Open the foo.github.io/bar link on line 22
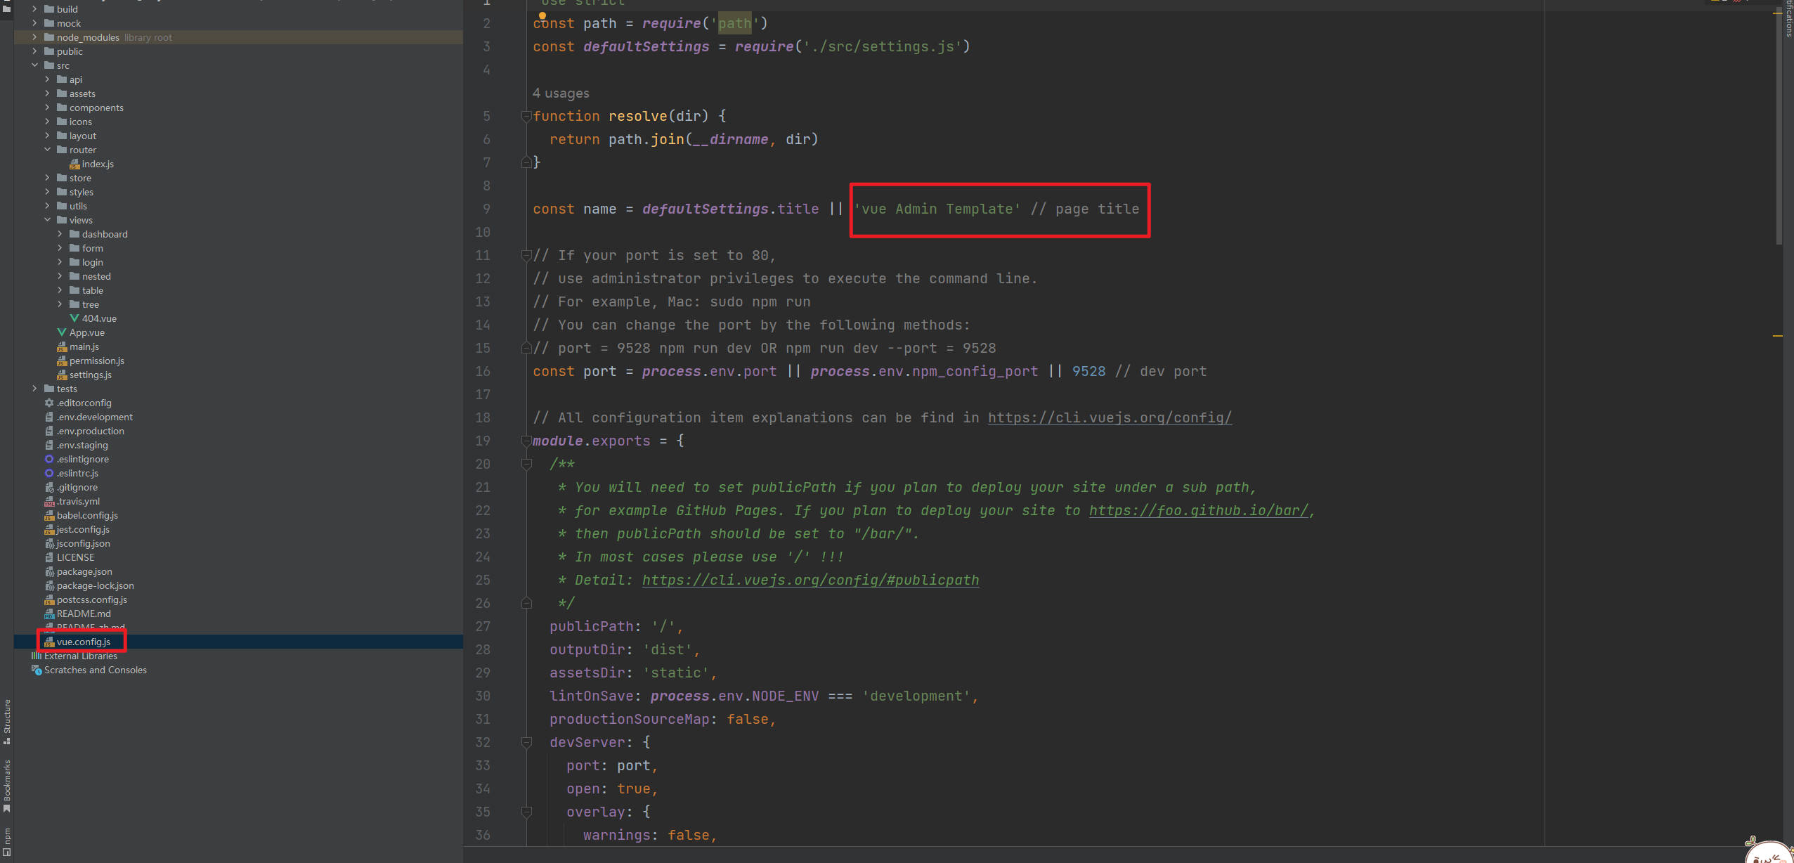This screenshot has width=1794, height=863. [1198, 510]
